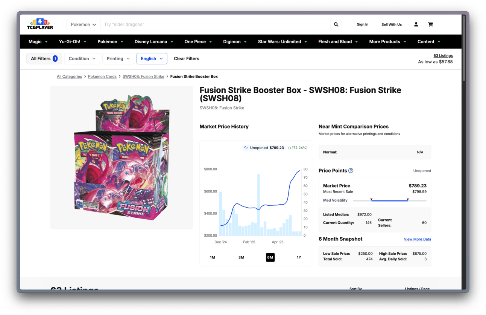Image resolution: width=486 pixels, height=315 pixels.
Task: Click the Normal: N/A comparison row
Action: pyautogui.click(x=375, y=152)
